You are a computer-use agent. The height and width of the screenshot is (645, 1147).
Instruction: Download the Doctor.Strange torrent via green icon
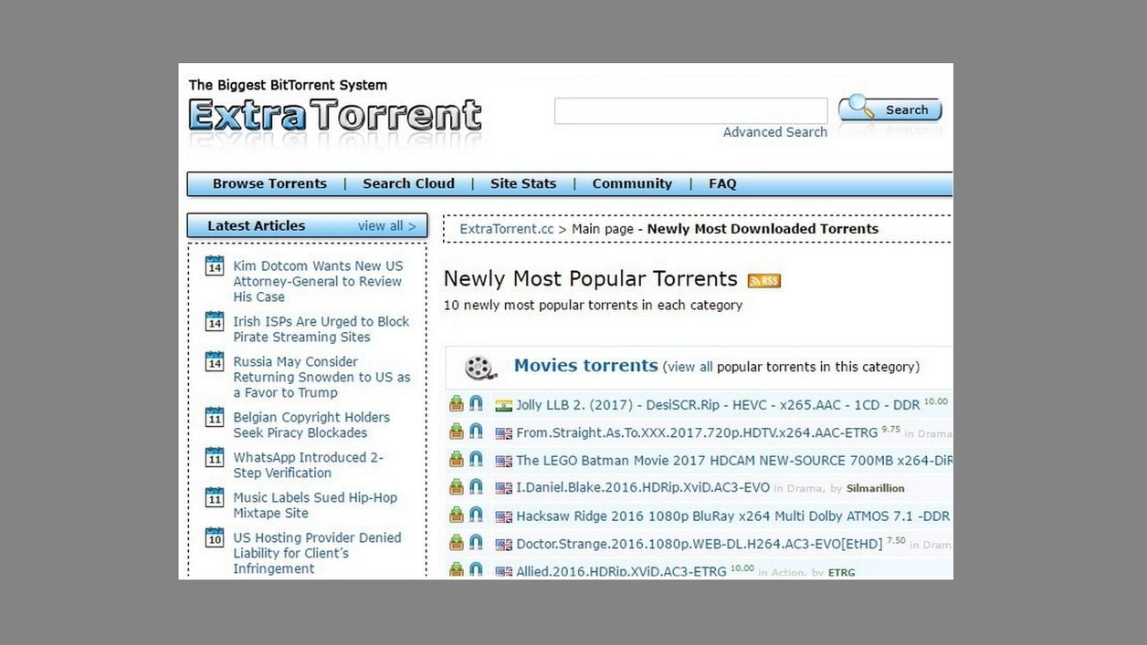coord(456,542)
